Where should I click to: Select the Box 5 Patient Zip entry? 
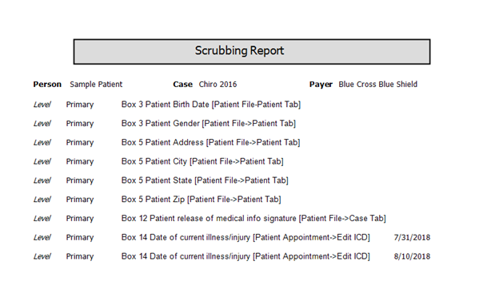click(201, 200)
